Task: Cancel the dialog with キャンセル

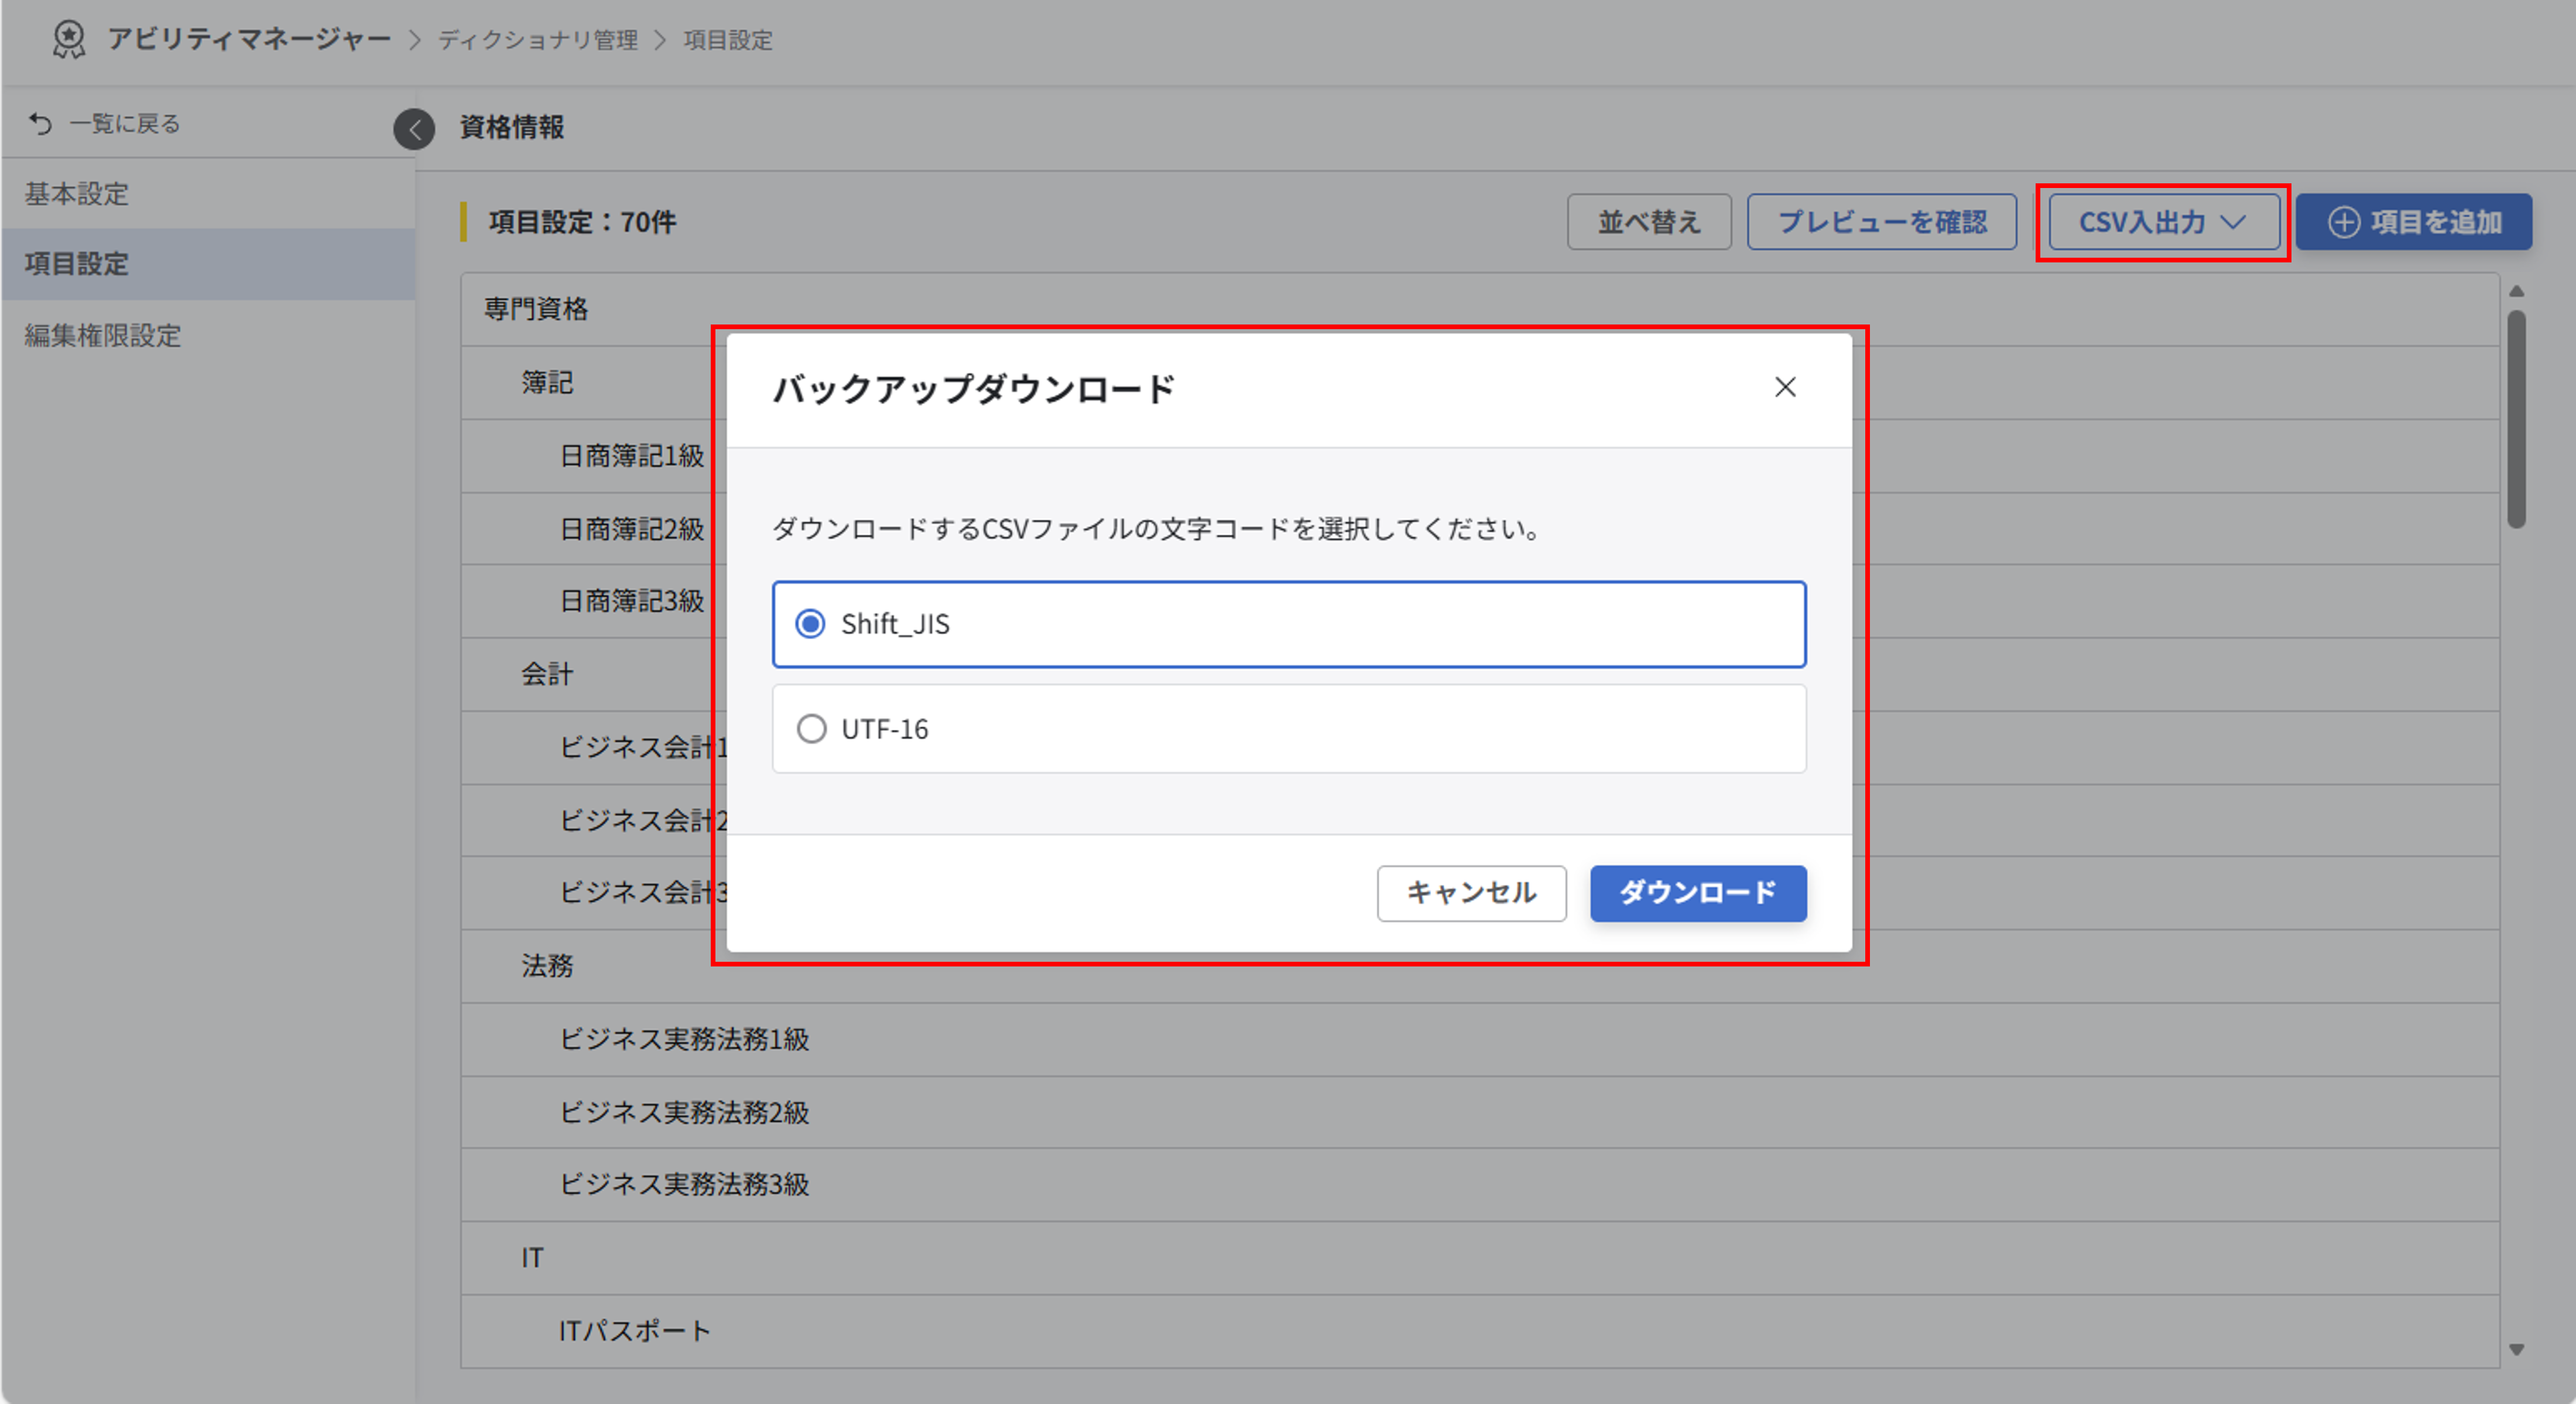Action: [x=1471, y=893]
